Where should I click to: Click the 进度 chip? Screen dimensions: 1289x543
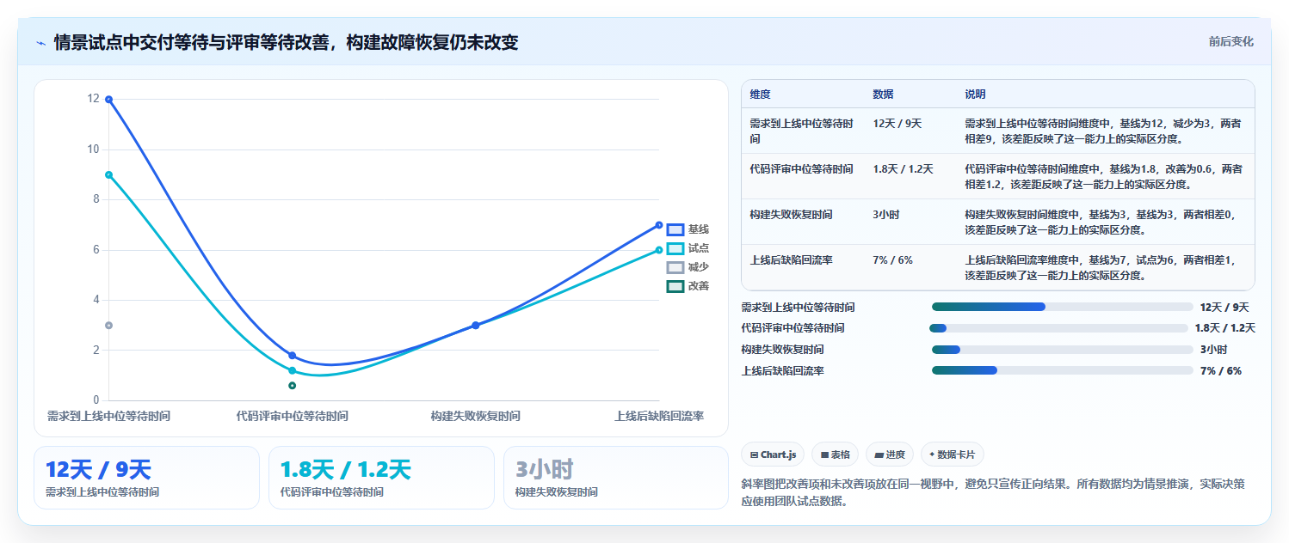tap(890, 455)
